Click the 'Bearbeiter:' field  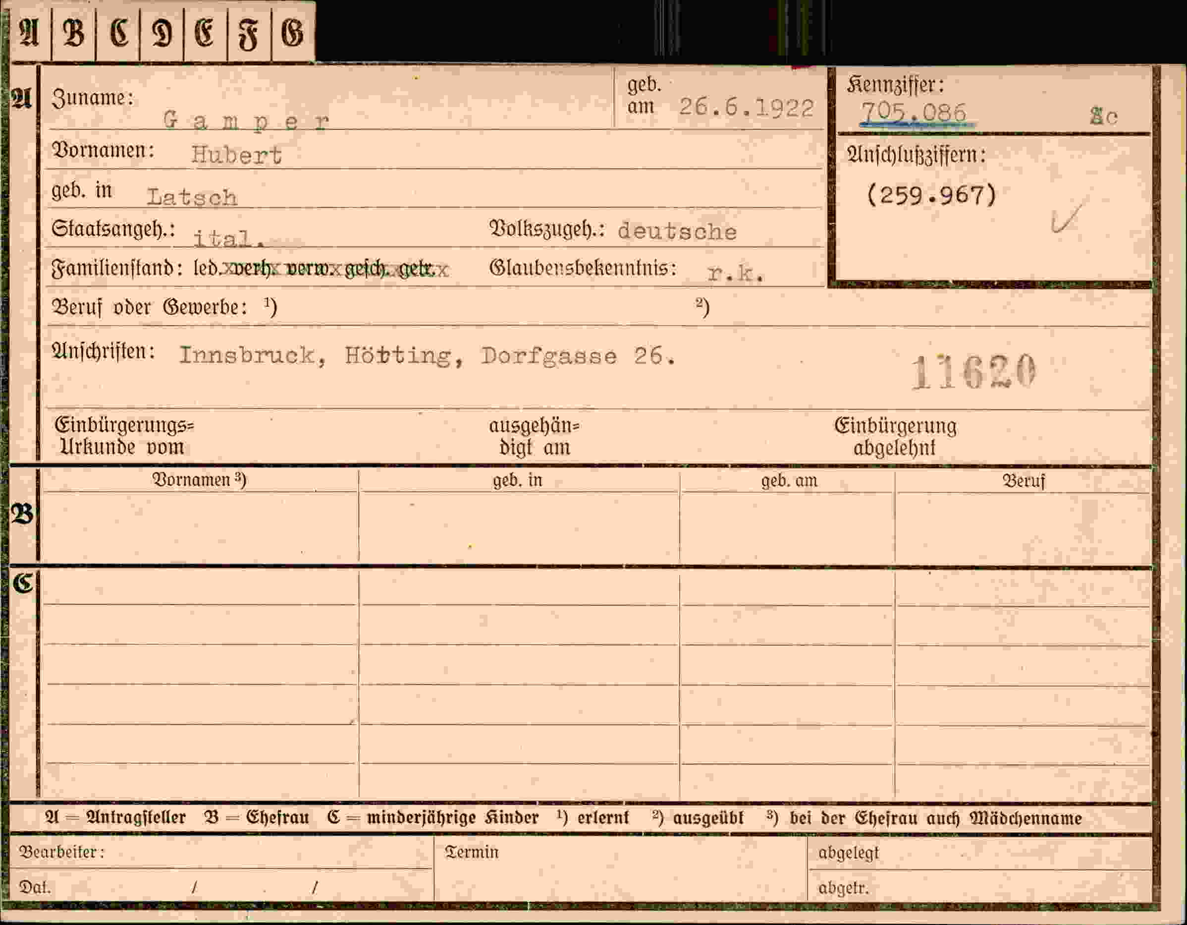222,852
